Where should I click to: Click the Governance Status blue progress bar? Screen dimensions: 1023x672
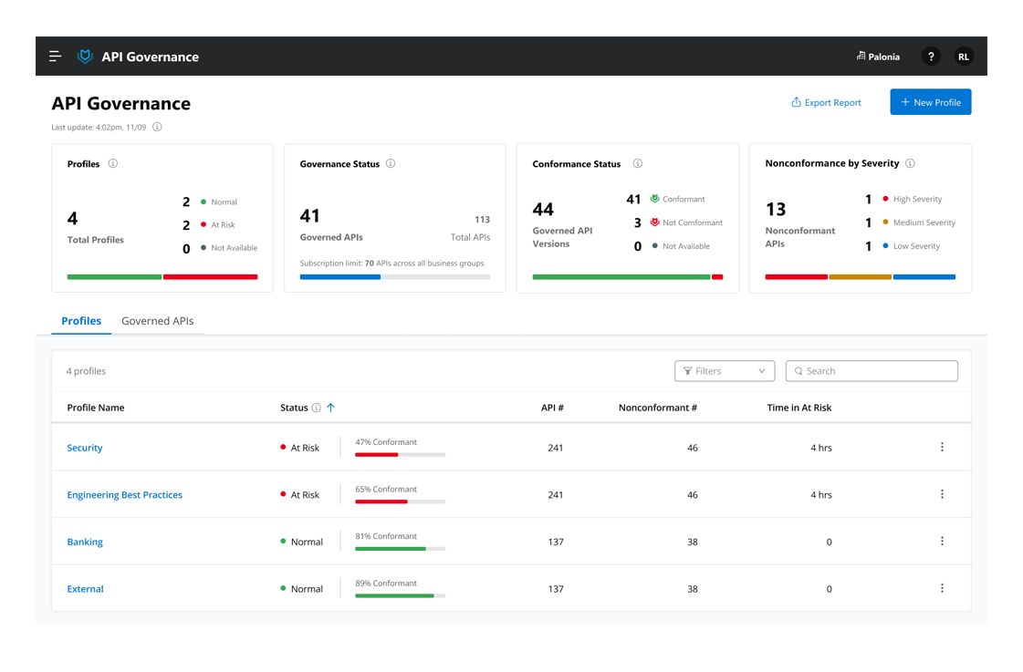[x=339, y=277]
